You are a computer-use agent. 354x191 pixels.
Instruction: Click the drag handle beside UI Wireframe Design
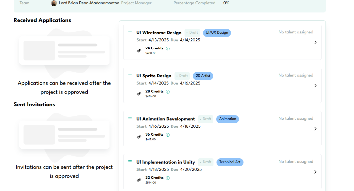pos(130,31)
